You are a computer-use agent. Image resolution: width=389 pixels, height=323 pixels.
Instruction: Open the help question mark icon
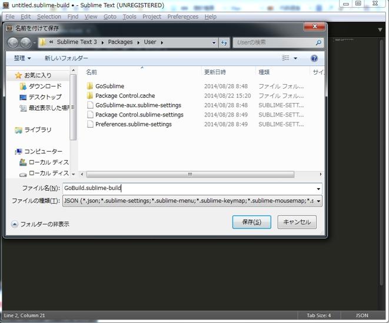point(314,58)
